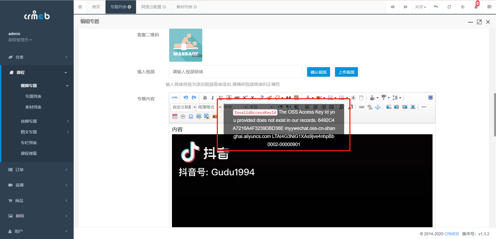The height and width of the screenshot is (239, 496).
Task: Undo the last editor action
Action: tap(186, 98)
